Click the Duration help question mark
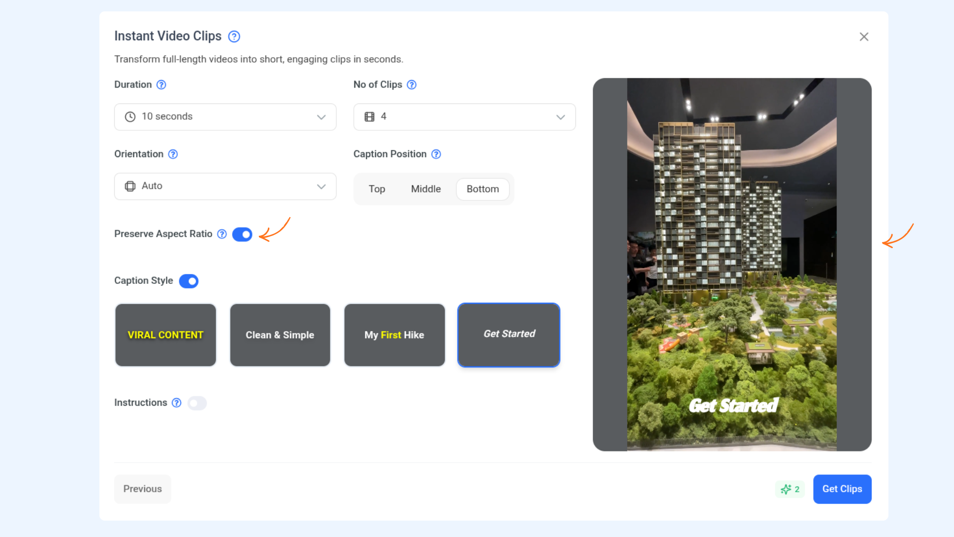Viewport: 954px width, 537px height. (x=161, y=85)
